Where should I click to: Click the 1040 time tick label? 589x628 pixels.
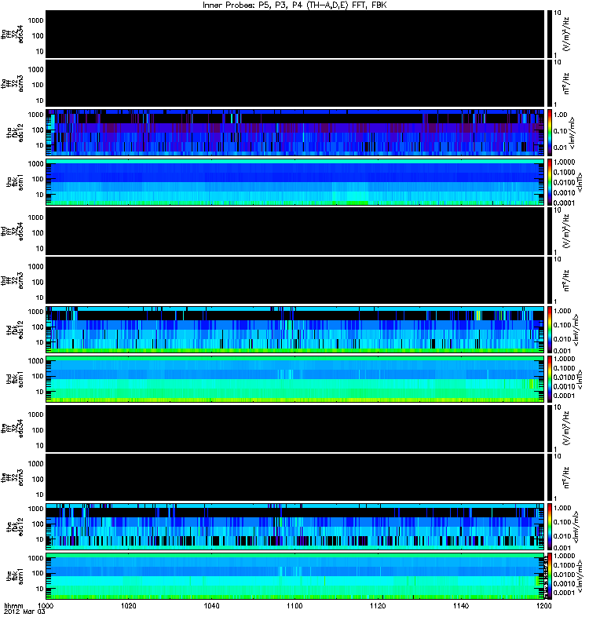[x=211, y=606]
